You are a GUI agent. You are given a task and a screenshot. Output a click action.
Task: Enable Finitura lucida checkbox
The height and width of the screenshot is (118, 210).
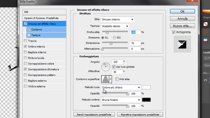[x=25, y=58]
